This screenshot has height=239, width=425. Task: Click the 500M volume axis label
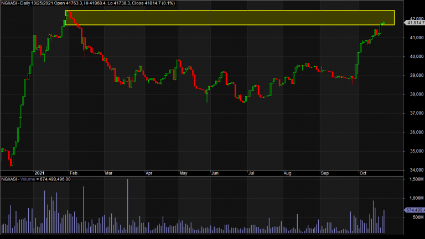coord(418,217)
